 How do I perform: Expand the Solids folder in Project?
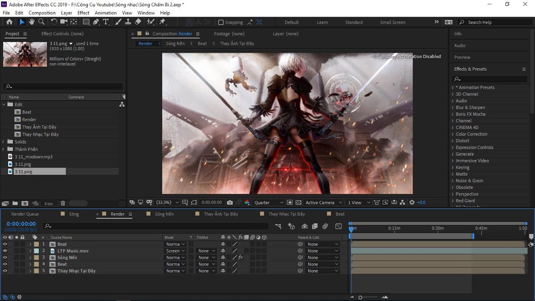[x=4, y=142]
